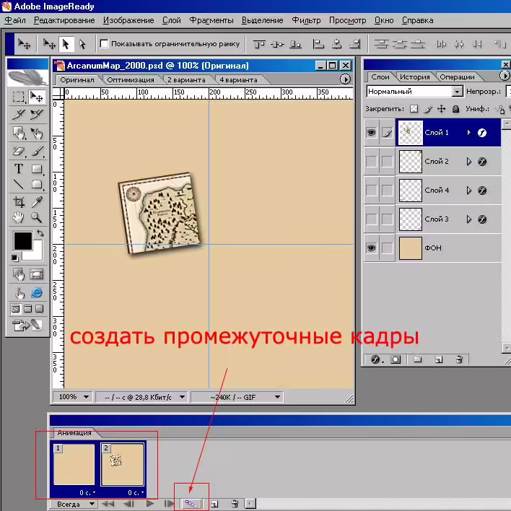
Task: Select the Image Map tool
Action: [18, 134]
